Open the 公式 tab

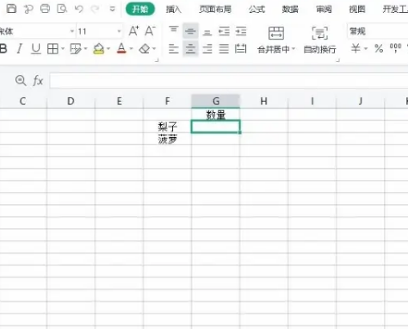coord(257,9)
